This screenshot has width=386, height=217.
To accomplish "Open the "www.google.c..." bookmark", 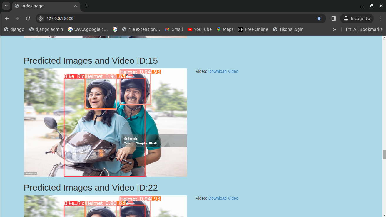I will tap(88, 29).
